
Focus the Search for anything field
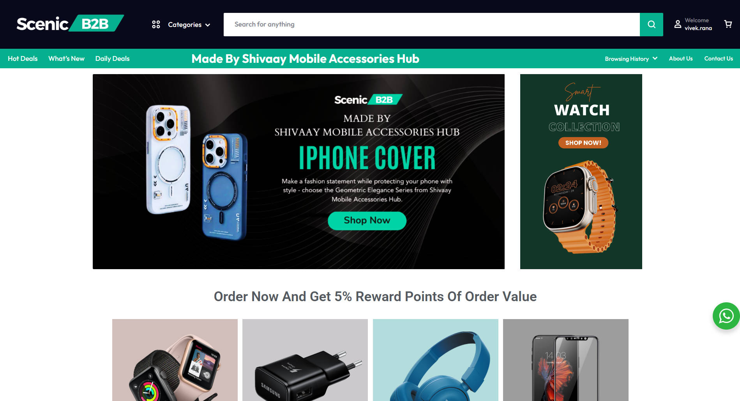coord(432,25)
